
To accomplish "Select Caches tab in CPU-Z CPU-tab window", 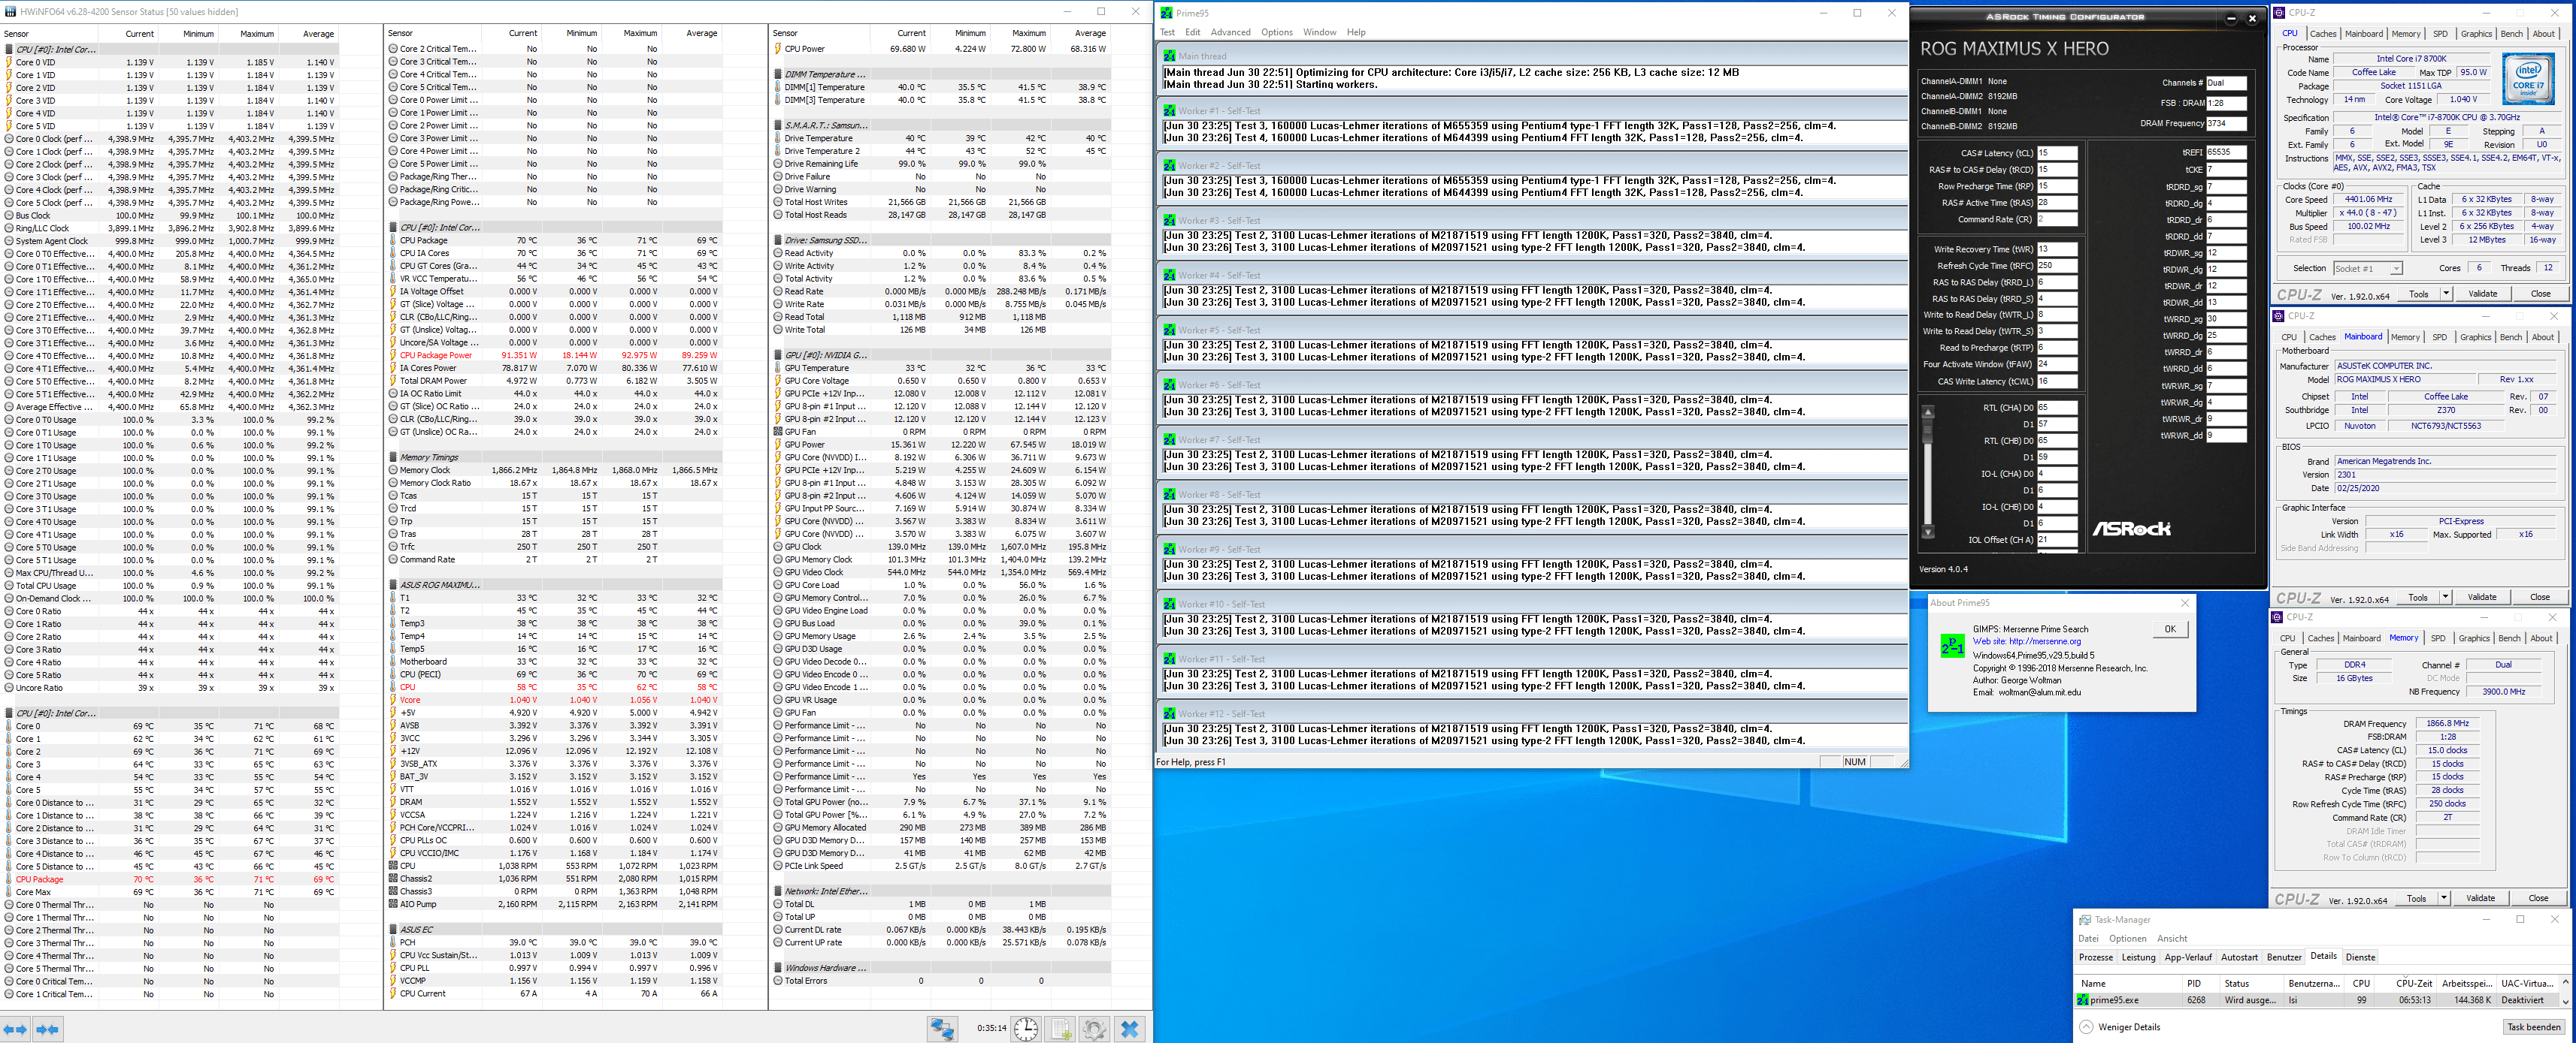I will coord(2323,34).
